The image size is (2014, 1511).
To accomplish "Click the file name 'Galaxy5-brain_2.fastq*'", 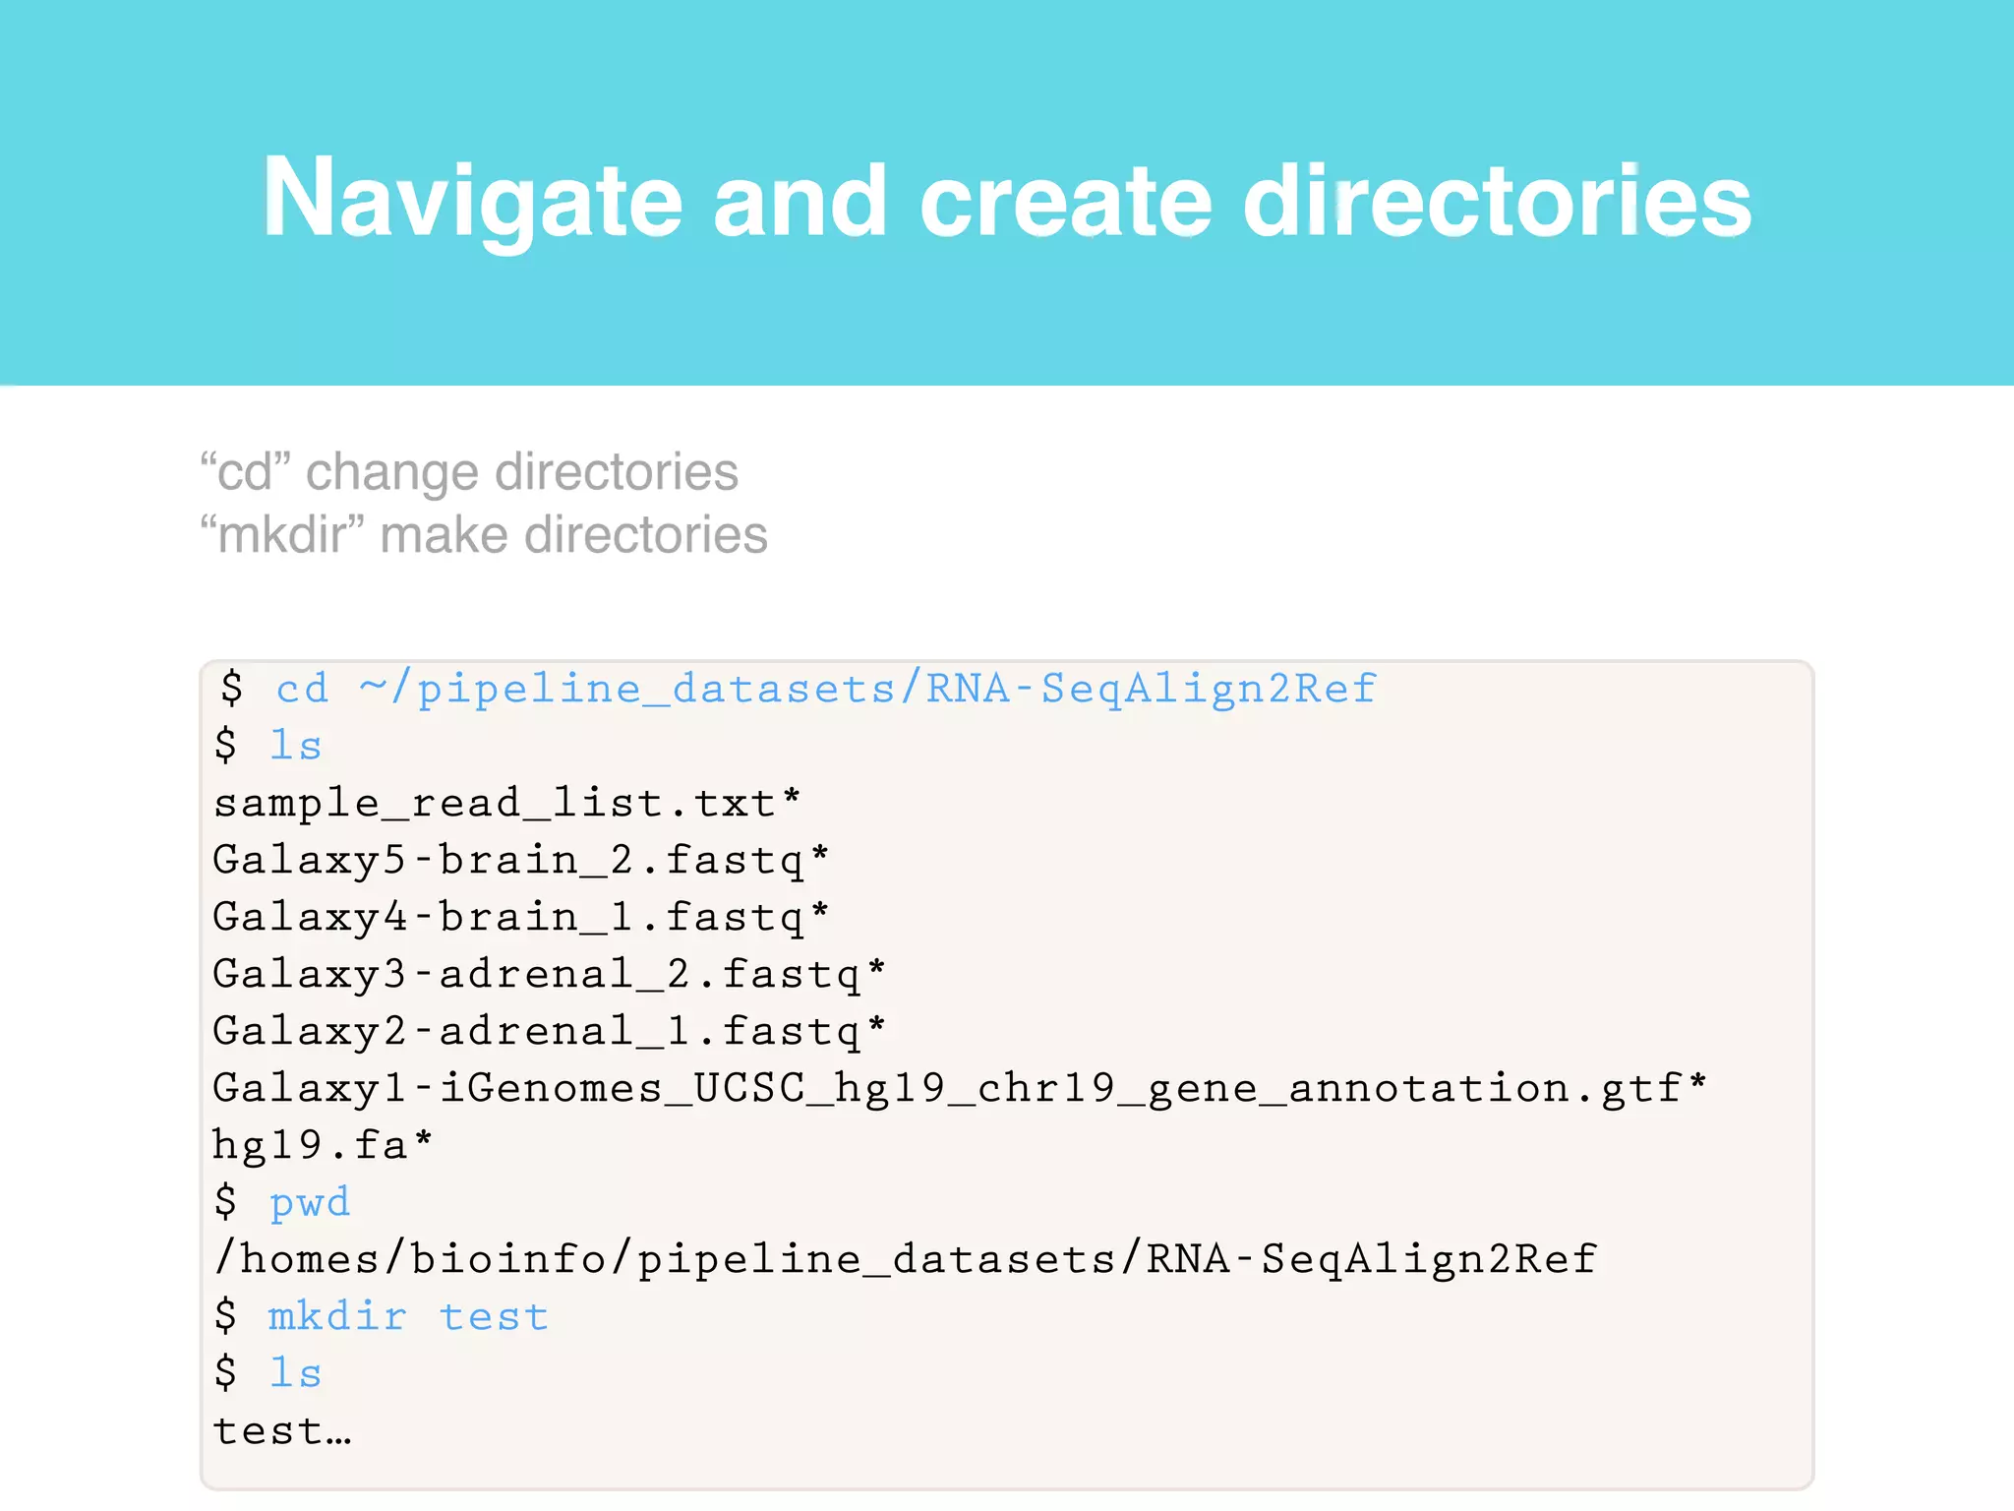I will click(521, 861).
